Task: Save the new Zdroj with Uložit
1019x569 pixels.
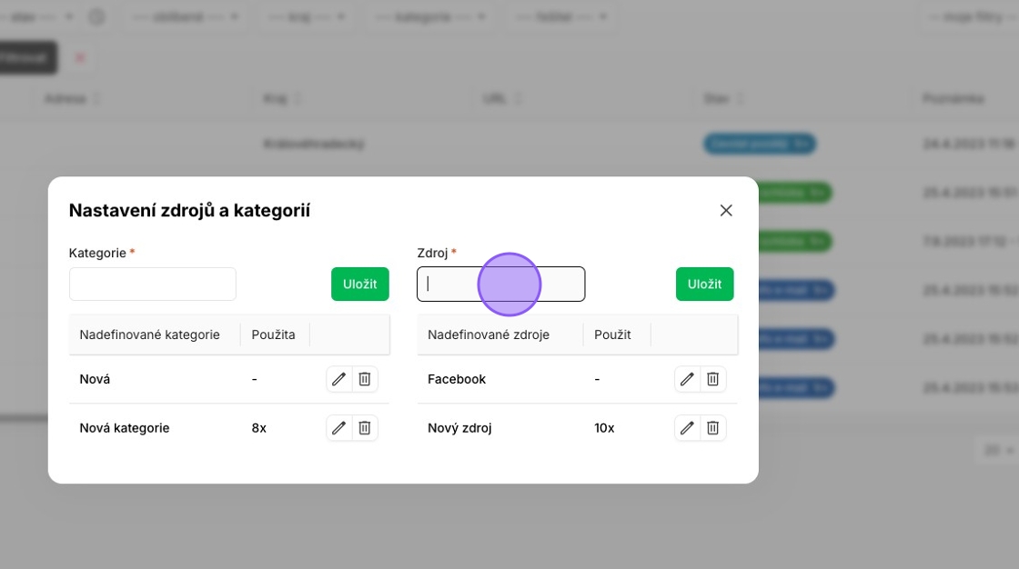Action: coord(704,284)
